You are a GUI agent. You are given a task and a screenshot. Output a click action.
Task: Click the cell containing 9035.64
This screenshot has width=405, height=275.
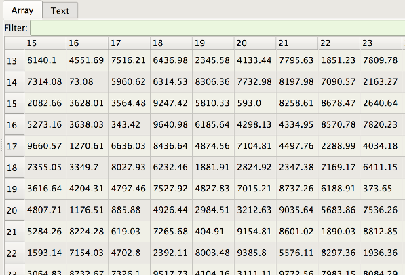tap(296, 210)
